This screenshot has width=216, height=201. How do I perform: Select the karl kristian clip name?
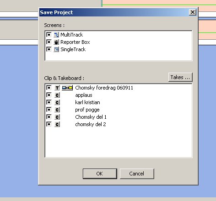click(87, 102)
